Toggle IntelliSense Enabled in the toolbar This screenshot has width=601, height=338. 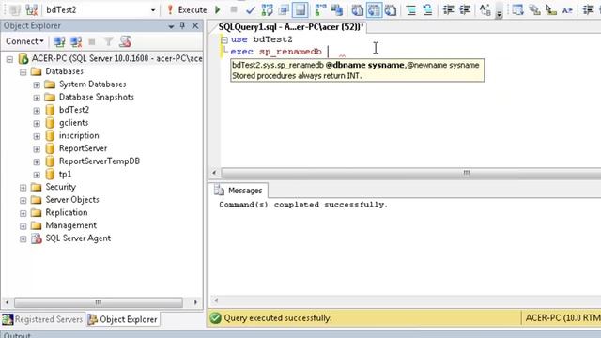click(x=300, y=10)
